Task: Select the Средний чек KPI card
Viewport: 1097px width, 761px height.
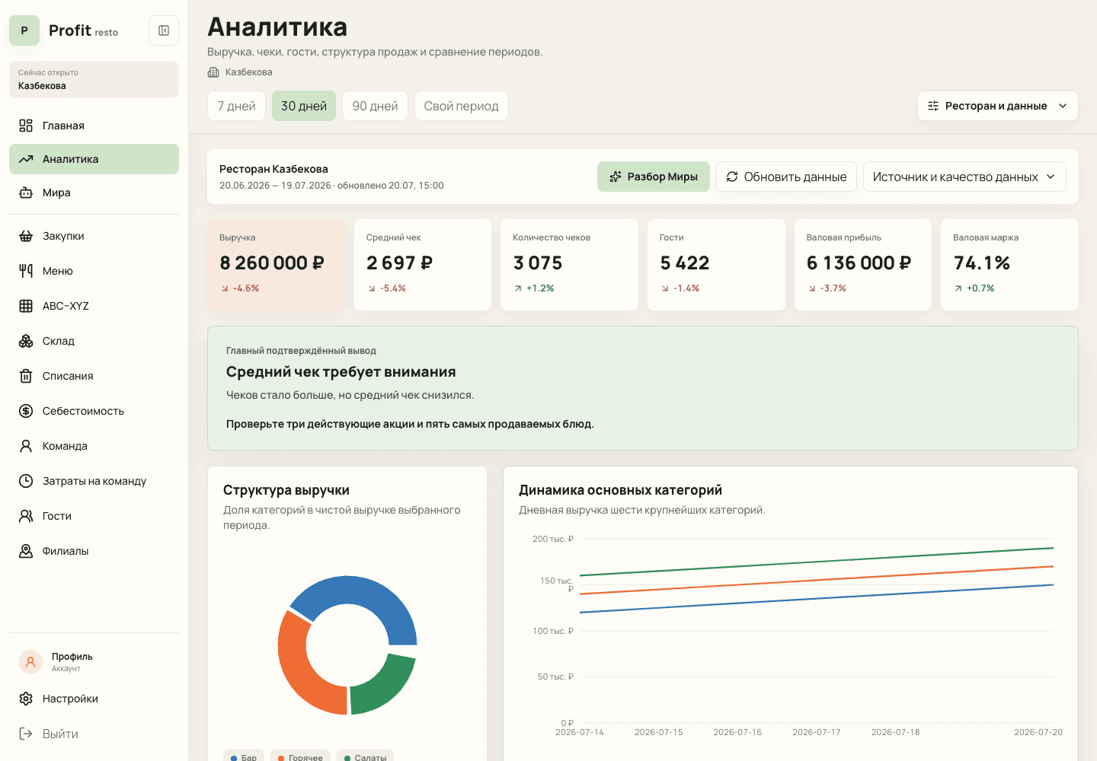Action: (x=423, y=265)
